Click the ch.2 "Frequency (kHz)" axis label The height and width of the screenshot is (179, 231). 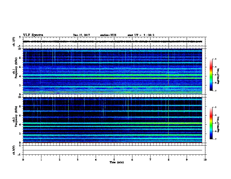pyautogui.click(x=16, y=116)
